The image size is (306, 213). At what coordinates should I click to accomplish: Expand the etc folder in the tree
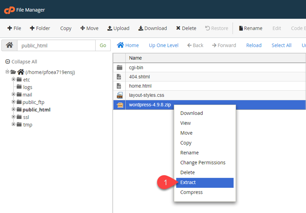(14, 79)
